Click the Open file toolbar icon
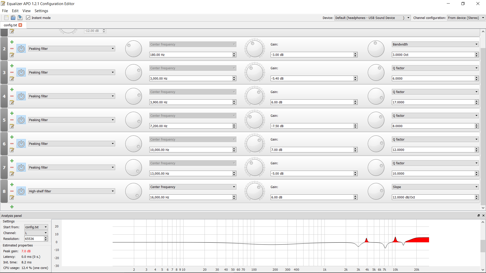Screen dimensions: 486x273 click(x=13, y=18)
